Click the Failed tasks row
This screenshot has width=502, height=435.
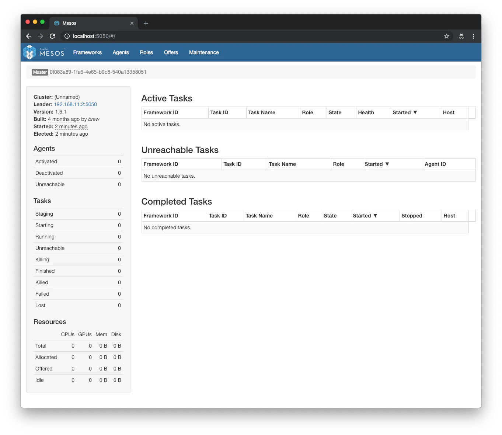click(78, 294)
